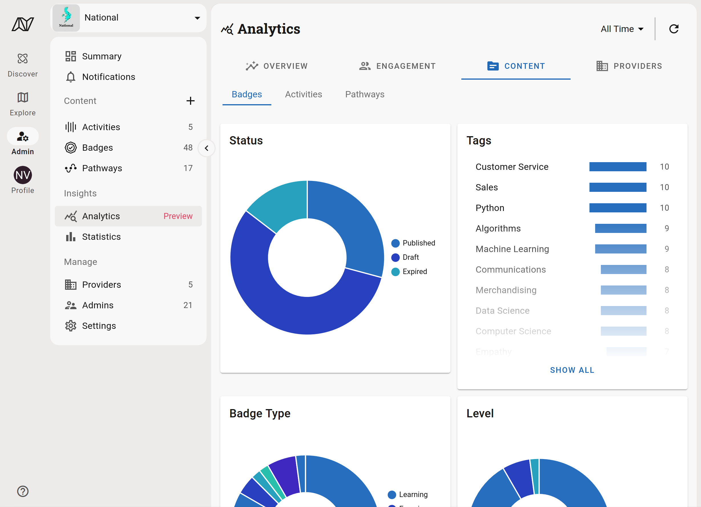This screenshot has height=507, width=701.
Task: Click the refresh analytics icon
Action: [674, 29]
